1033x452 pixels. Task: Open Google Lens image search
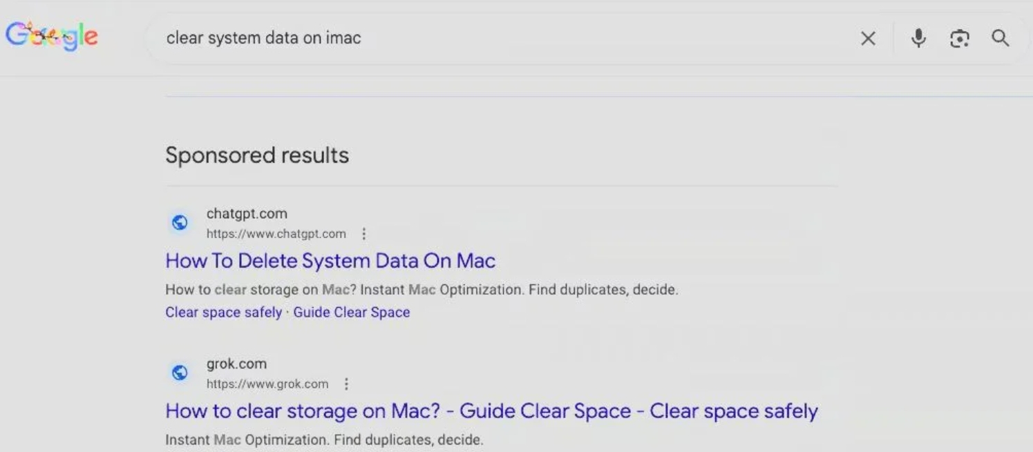tap(959, 39)
